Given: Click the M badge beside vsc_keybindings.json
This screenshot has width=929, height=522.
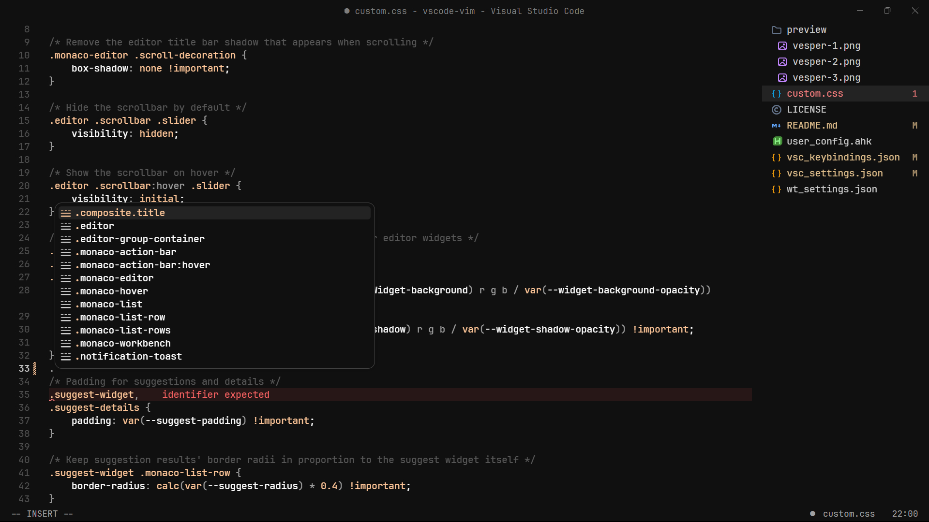Looking at the screenshot, I should 914,158.
